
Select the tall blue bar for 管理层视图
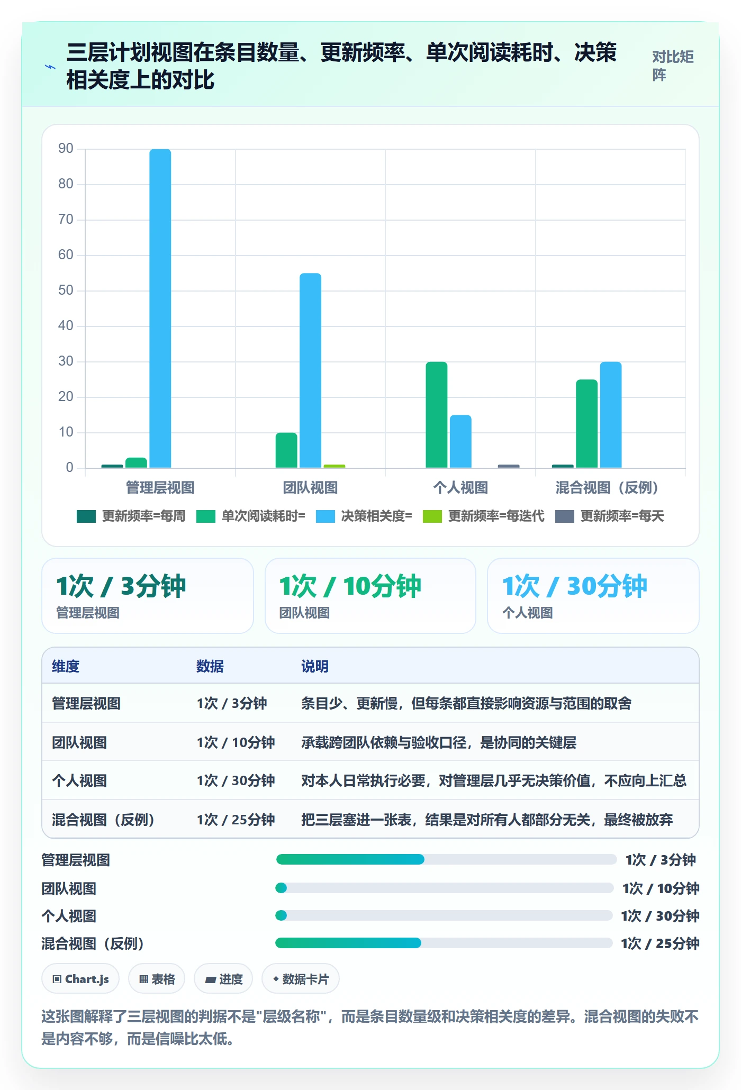pyautogui.click(x=160, y=308)
